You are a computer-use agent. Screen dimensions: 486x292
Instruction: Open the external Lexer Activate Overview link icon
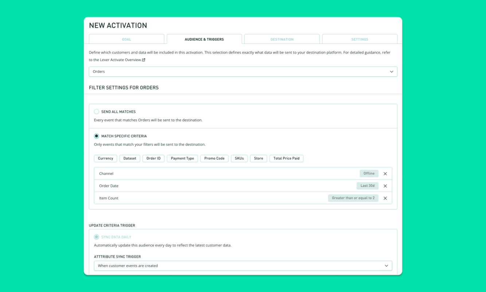143,59
